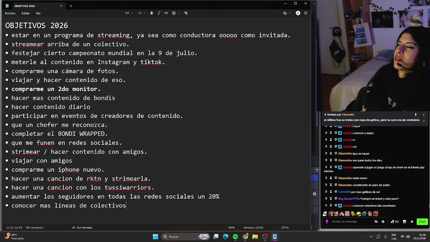The height and width of the screenshot is (242, 430).
Task: Click the shield badge on nada nuevo message
Action: pyautogui.click(x=336, y=178)
